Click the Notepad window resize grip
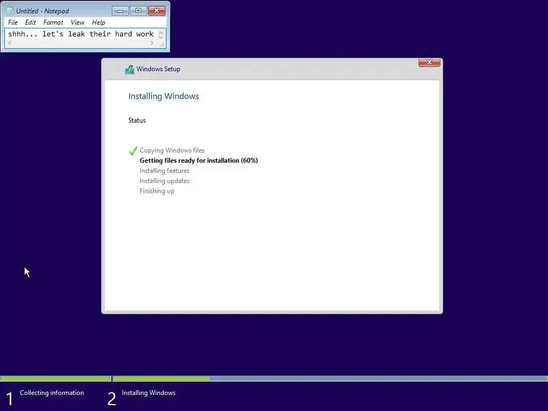 [162, 44]
